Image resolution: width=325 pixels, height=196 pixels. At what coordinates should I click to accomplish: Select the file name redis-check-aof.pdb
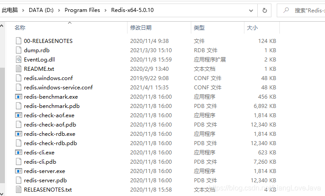click(50, 124)
